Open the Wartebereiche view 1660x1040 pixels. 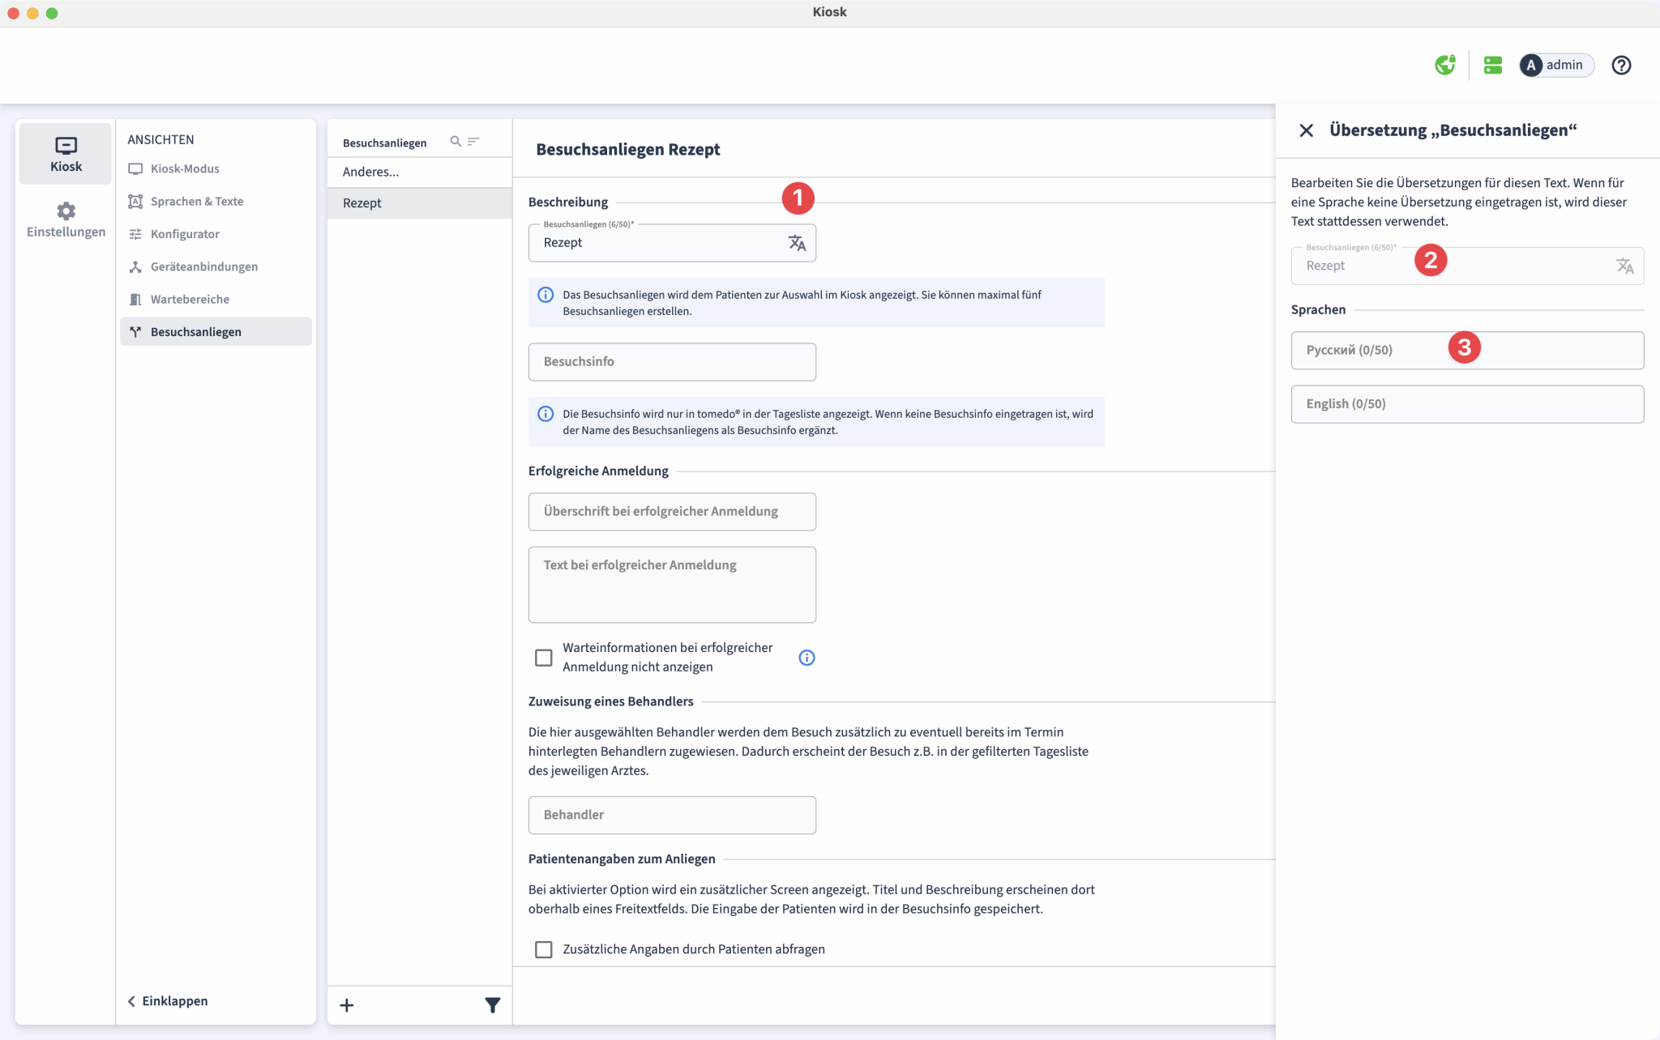pyautogui.click(x=190, y=299)
